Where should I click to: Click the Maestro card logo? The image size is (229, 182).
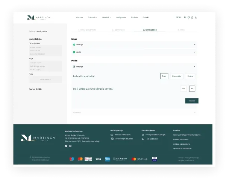pyautogui.click(x=72, y=159)
